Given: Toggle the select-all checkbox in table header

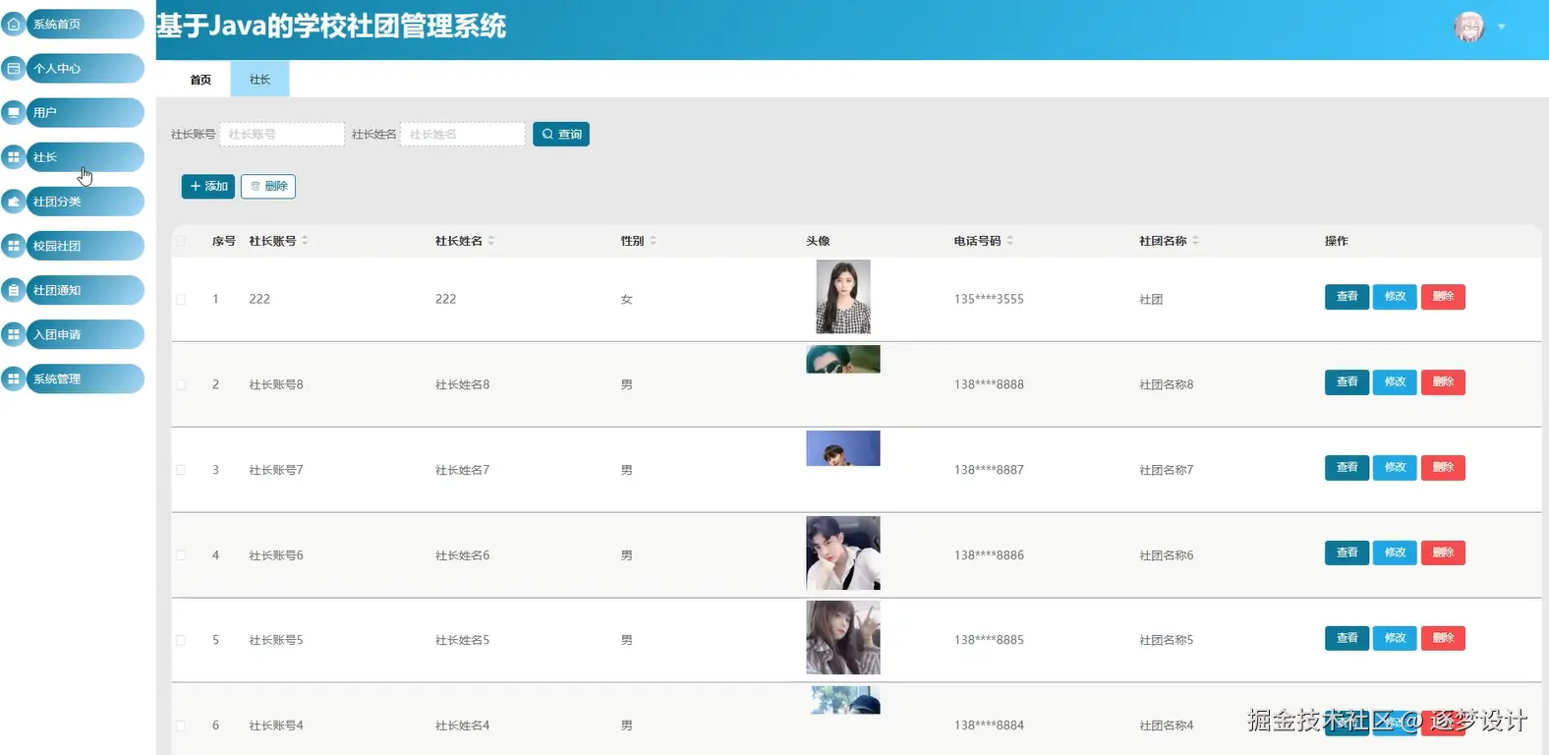Looking at the screenshot, I should pos(181,241).
